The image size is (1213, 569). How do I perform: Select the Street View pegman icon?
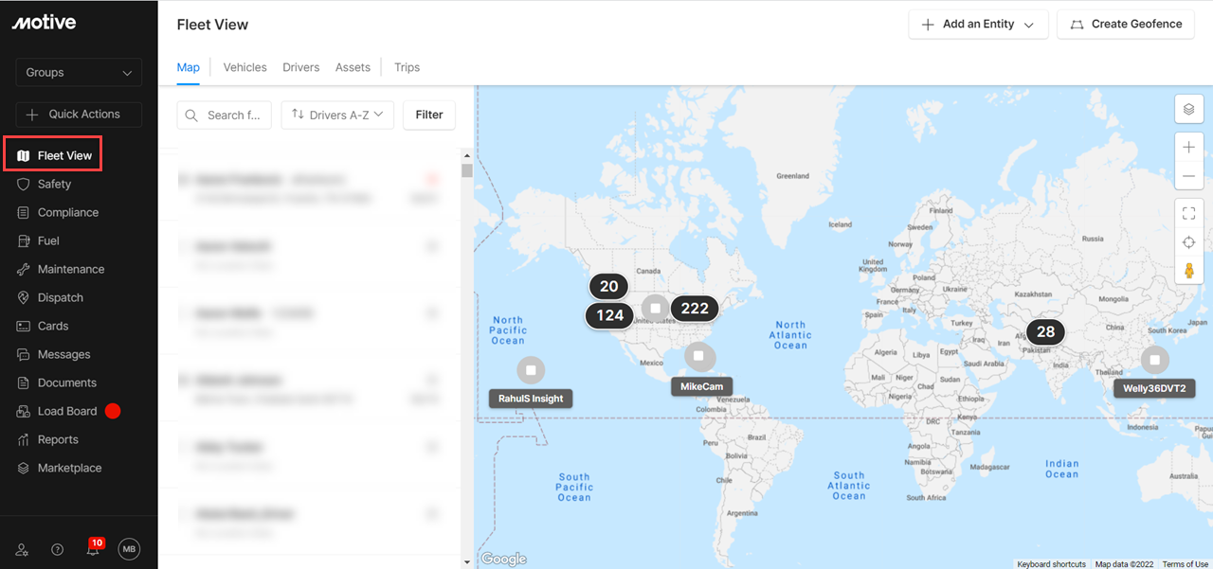click(1189, 272)
